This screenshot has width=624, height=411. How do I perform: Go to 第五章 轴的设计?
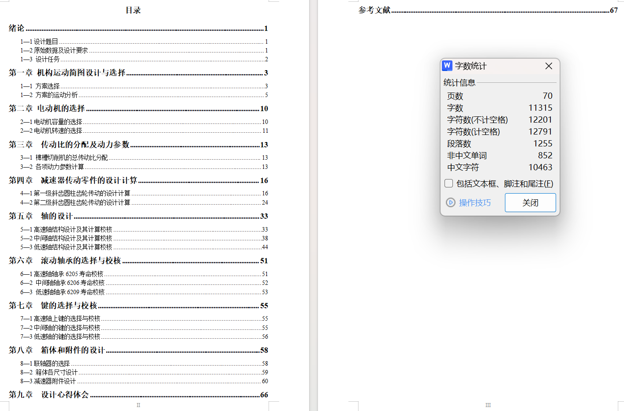tap(138, 216)
